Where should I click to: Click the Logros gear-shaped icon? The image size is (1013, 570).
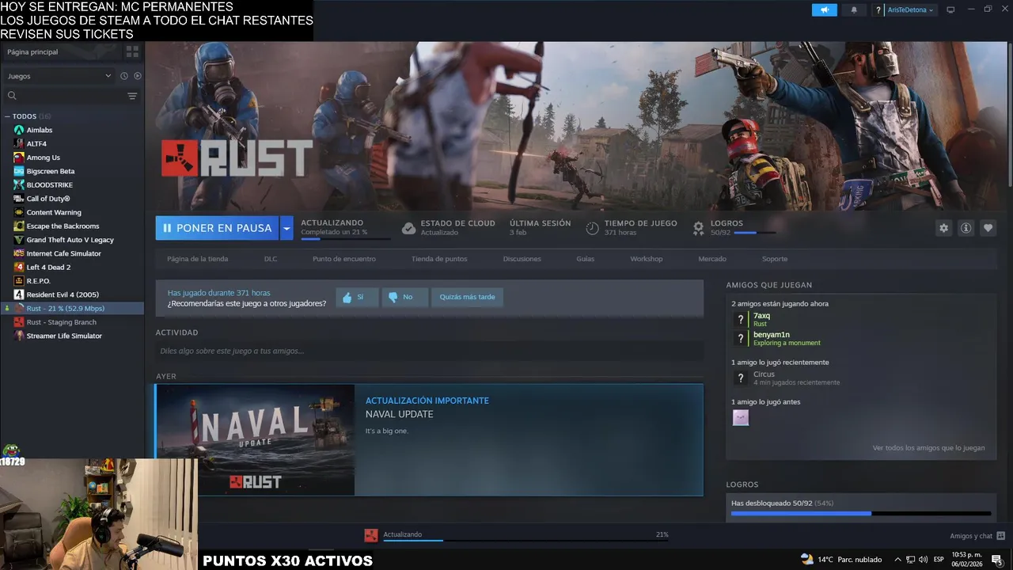698,228
